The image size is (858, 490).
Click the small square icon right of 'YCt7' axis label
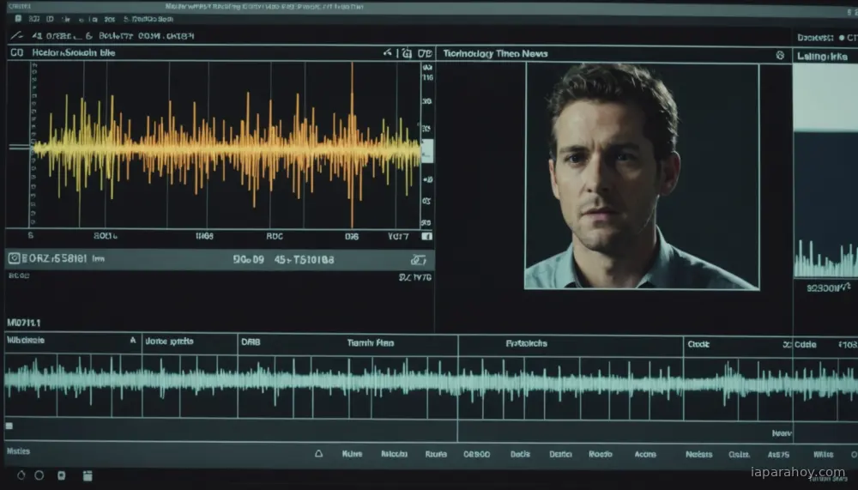[x=426, y=236]
